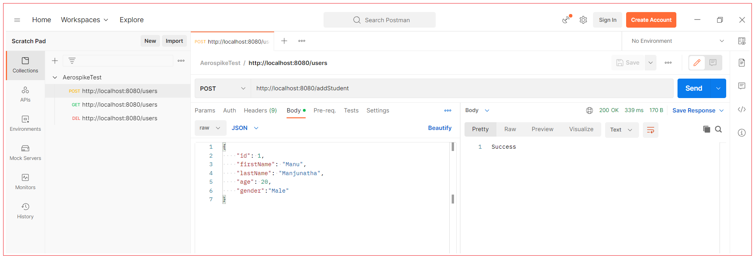Click the environment quick look icon
This screenshot has width=755, height=258.
(x=742, y=41)
